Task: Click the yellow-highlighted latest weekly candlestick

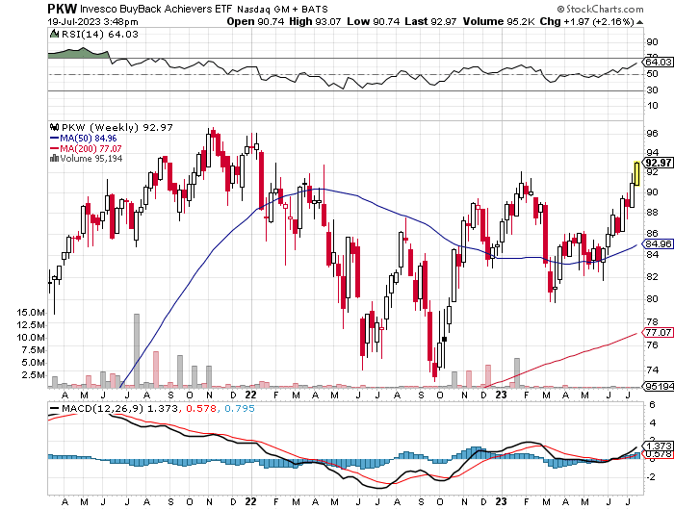Action: pyautogui.click(x=637, y=173)
